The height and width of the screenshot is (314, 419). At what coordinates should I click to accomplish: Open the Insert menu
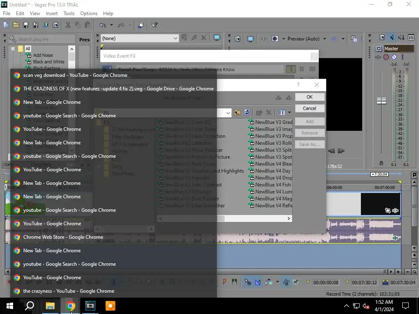[x=52, y=13]
